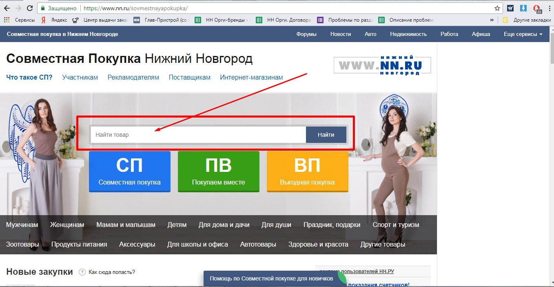Expand hidden bookmarks via the chevron arrows
This screenshot has width=554, height=287.
(x=492, y=20)
